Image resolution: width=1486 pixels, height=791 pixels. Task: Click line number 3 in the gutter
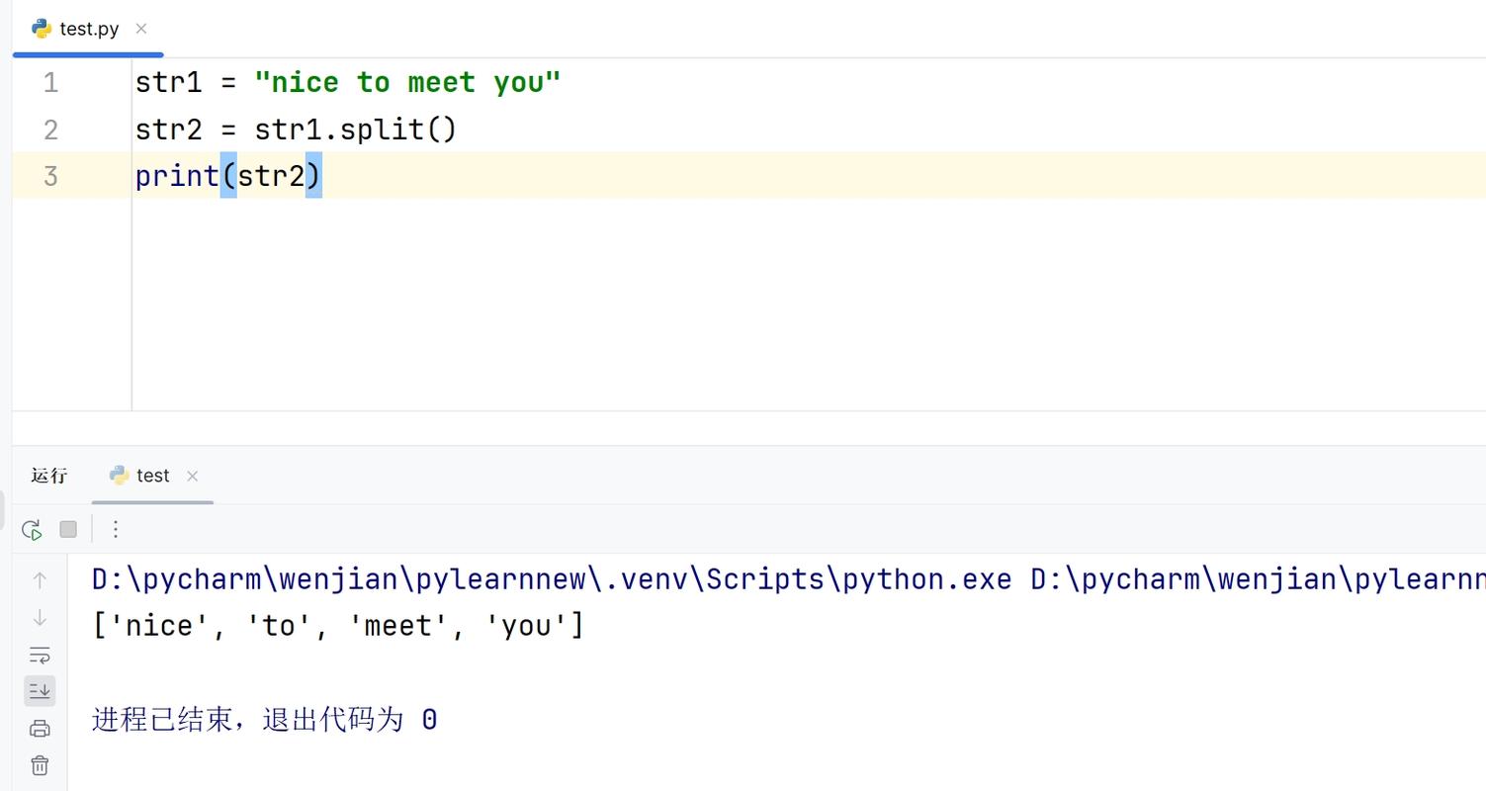[x=49, y=176]
